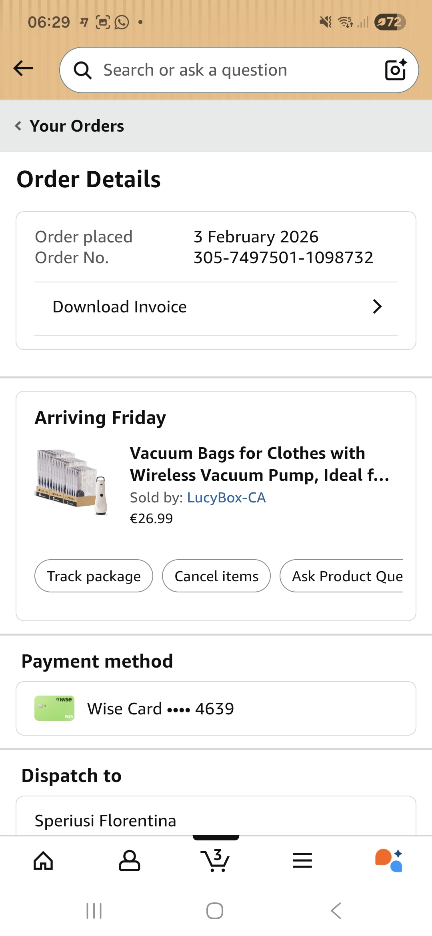The height and width of the screenshot is (936, 432).
Task: Tap the Wise Card payment icon
Action: pyautogui.click(x=54, y=708)
